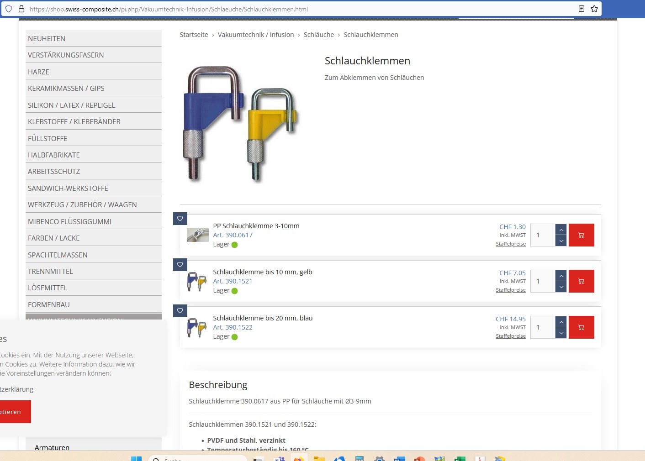Open article link Art. 390.1522
The image size is (645, 461).
233,327
